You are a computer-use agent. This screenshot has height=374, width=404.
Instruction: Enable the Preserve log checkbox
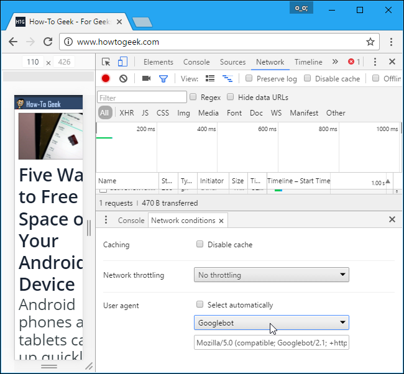pos(249,79)
